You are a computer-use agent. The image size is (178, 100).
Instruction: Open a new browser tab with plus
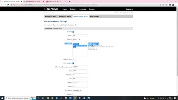(x=69, y=2)
